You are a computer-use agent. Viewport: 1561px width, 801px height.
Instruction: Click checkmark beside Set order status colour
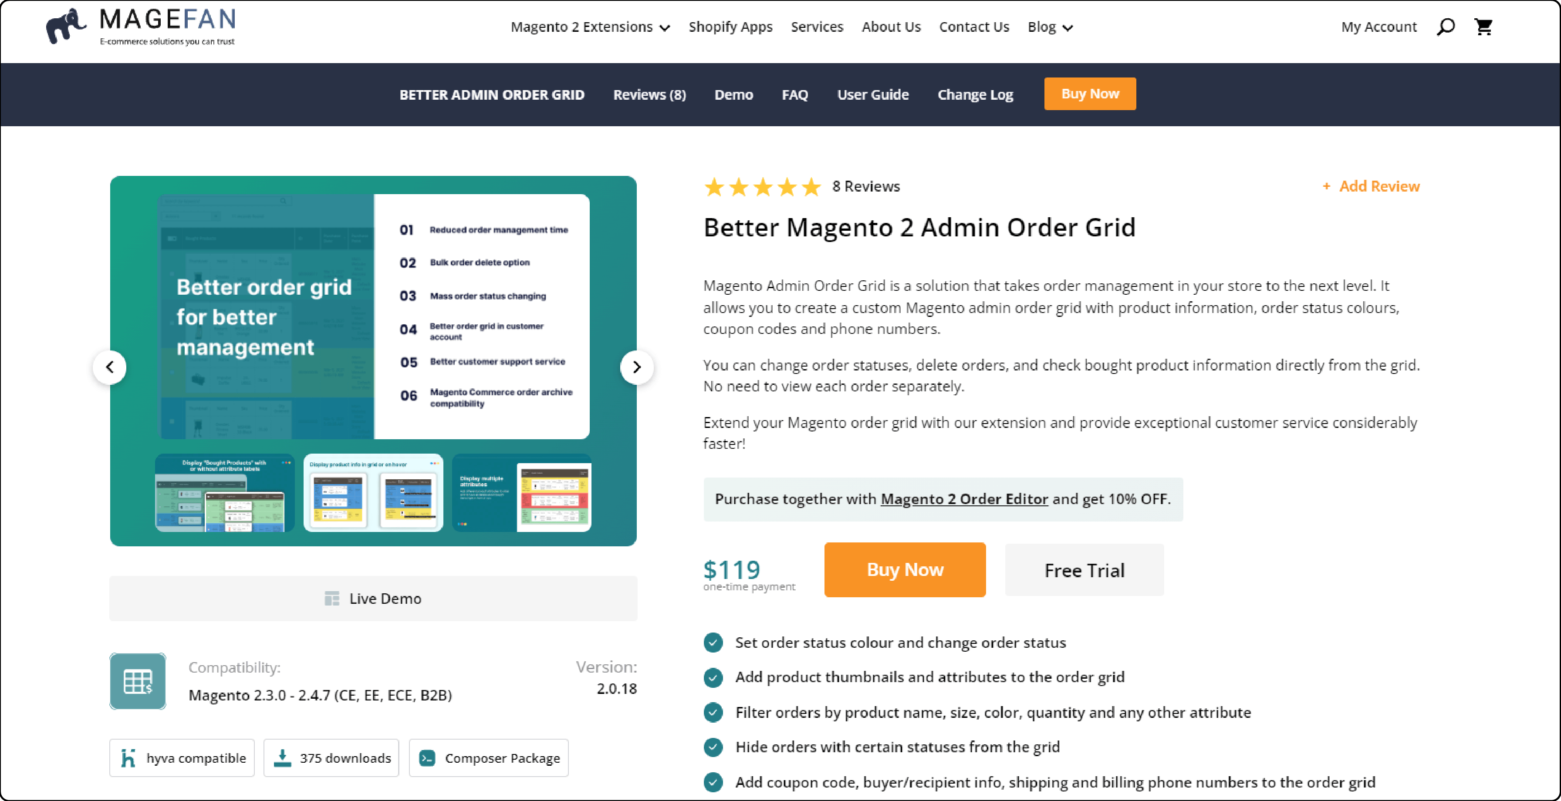point(713,642)
